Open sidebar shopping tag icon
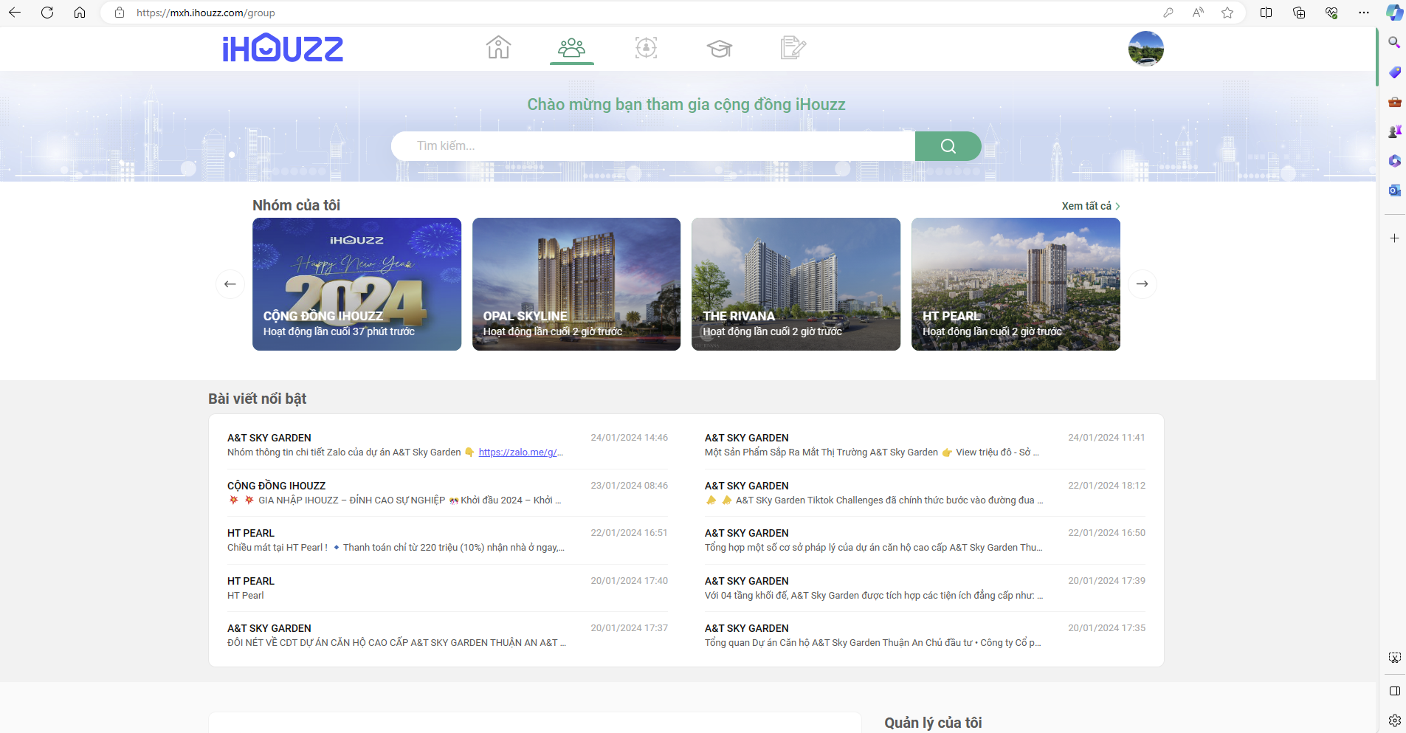The width and height of the screenshot is (1406, 733). (1394, 72)
